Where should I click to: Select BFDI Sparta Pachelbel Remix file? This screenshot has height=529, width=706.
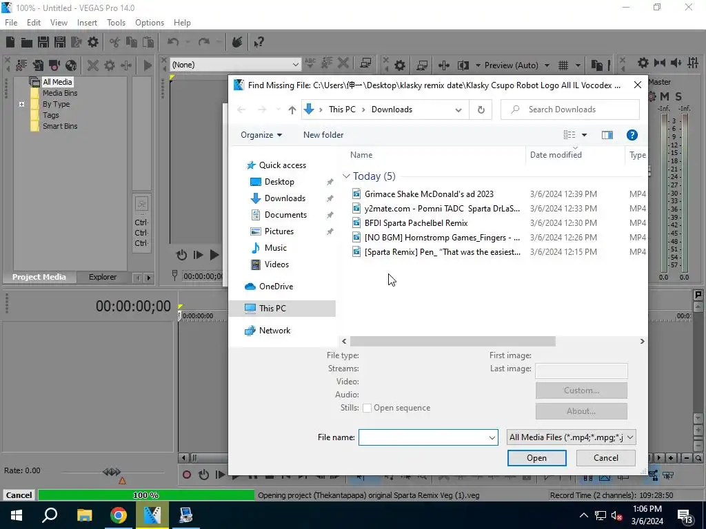click(x=416, y=223)
